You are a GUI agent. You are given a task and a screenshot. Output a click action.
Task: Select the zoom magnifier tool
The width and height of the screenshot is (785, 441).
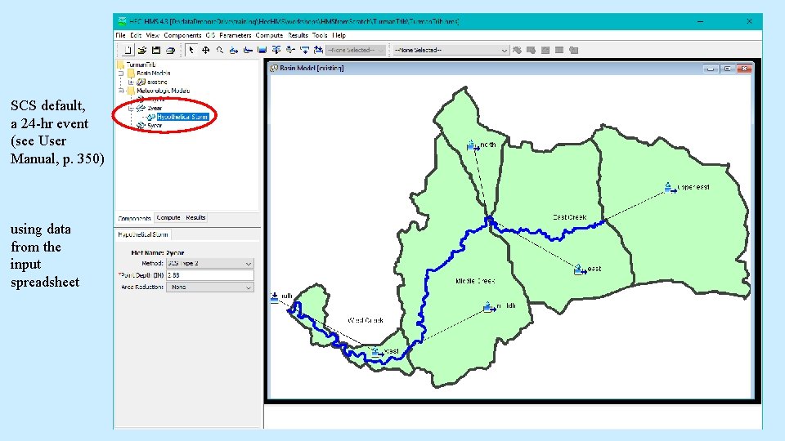click(x=219, y=50)
